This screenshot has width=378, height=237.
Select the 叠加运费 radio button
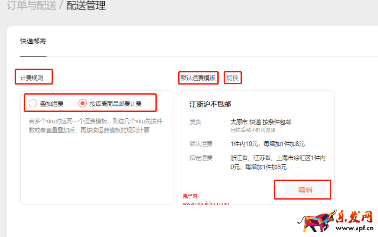33,103
